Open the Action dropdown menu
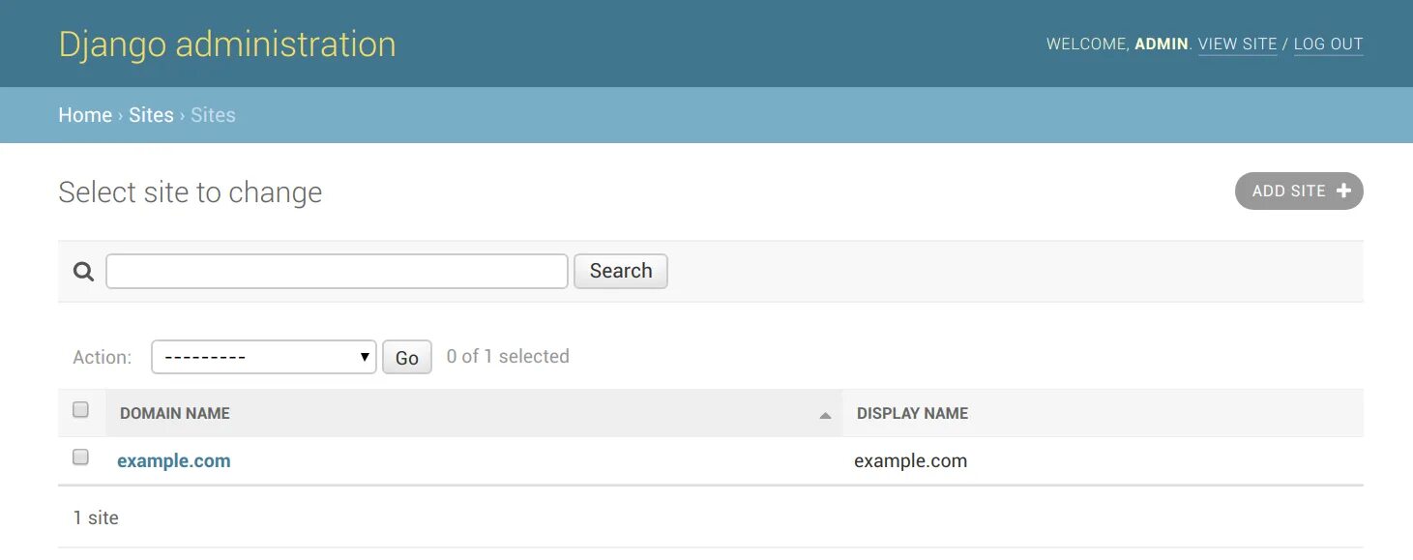Viewport: 1413px width, 560px height. pos(264,357)
